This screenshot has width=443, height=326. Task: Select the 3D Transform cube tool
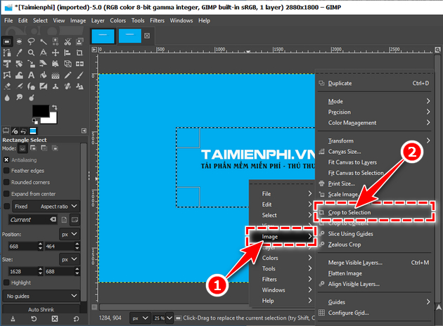[x=68, y=64]
